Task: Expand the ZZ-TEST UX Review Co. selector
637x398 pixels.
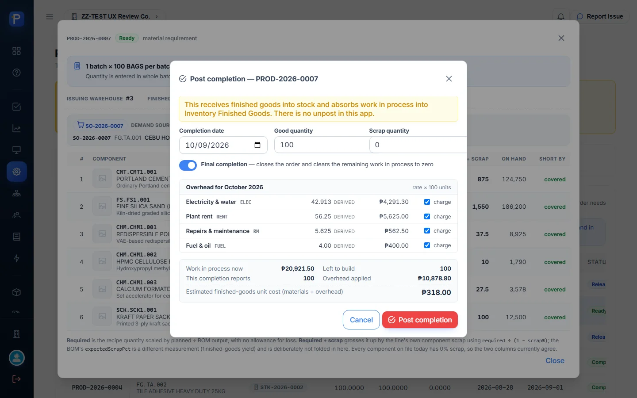Action: pyautogui.click(x=115, y=17)
